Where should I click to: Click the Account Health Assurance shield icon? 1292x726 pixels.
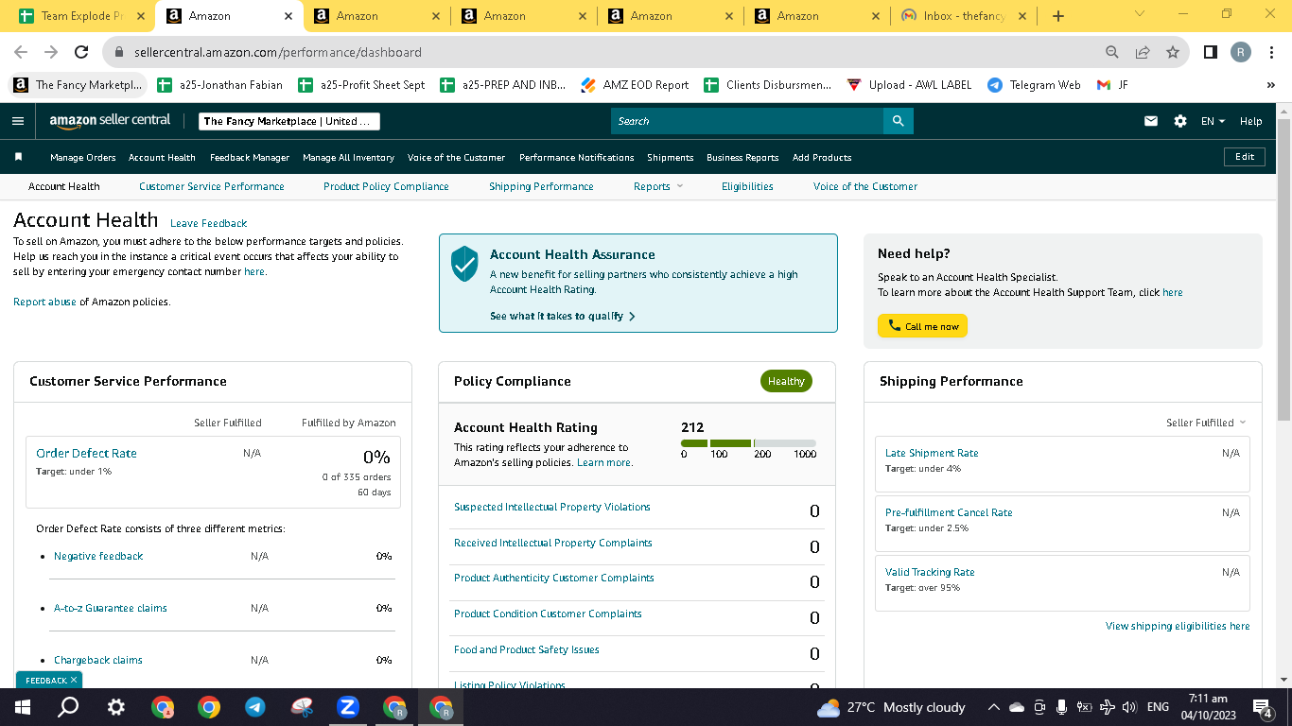[464, 264]
